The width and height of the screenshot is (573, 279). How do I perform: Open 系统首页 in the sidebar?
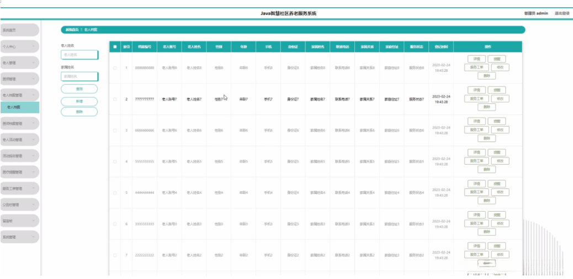click(x=19, y=30)
